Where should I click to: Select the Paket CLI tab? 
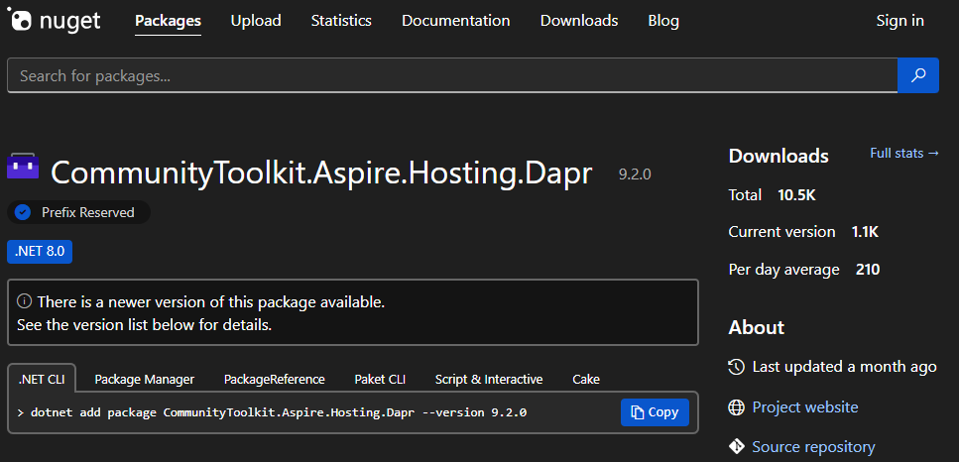(380, 380)
